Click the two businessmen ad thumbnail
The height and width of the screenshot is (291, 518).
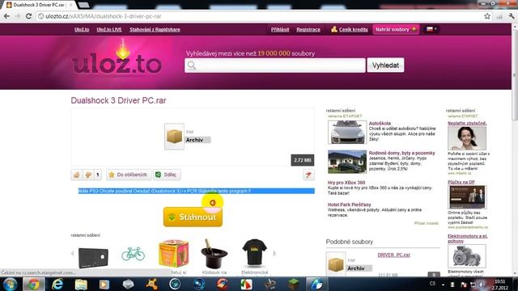pyautogui.click(x=467, y=197)
